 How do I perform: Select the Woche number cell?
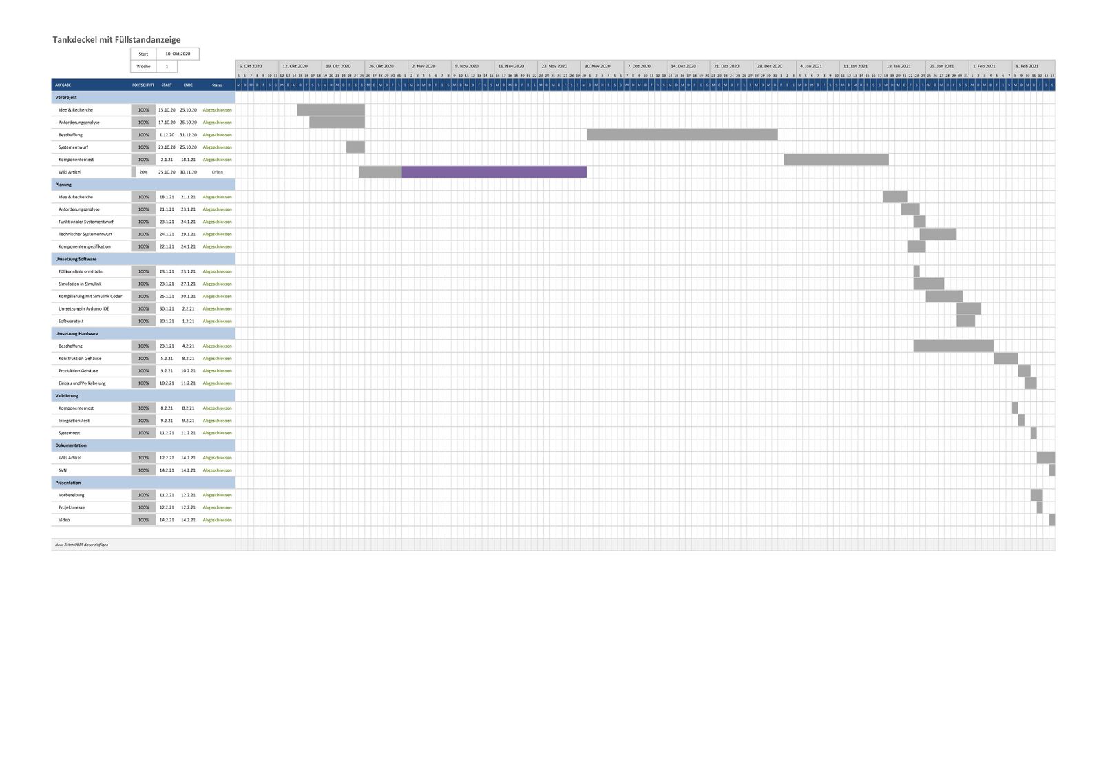(167, 67)
